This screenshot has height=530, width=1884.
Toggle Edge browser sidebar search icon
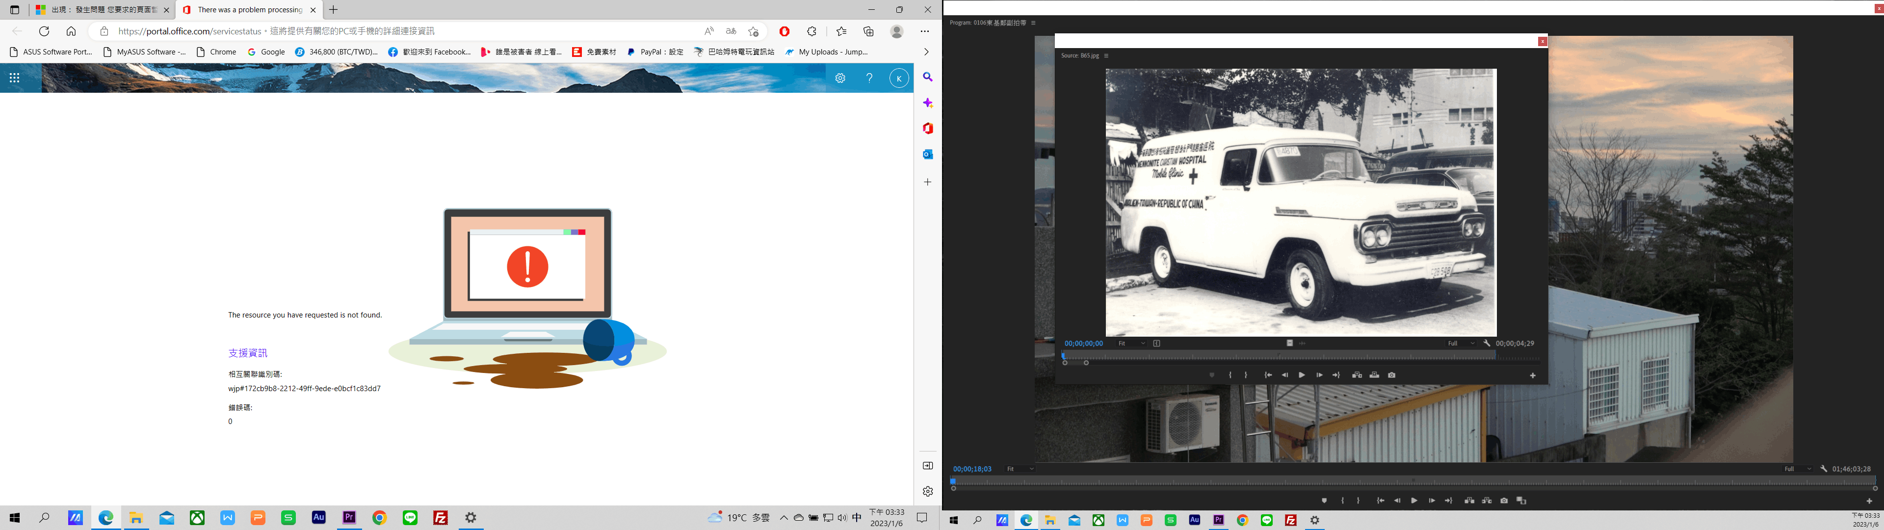[x=927, y=77]
